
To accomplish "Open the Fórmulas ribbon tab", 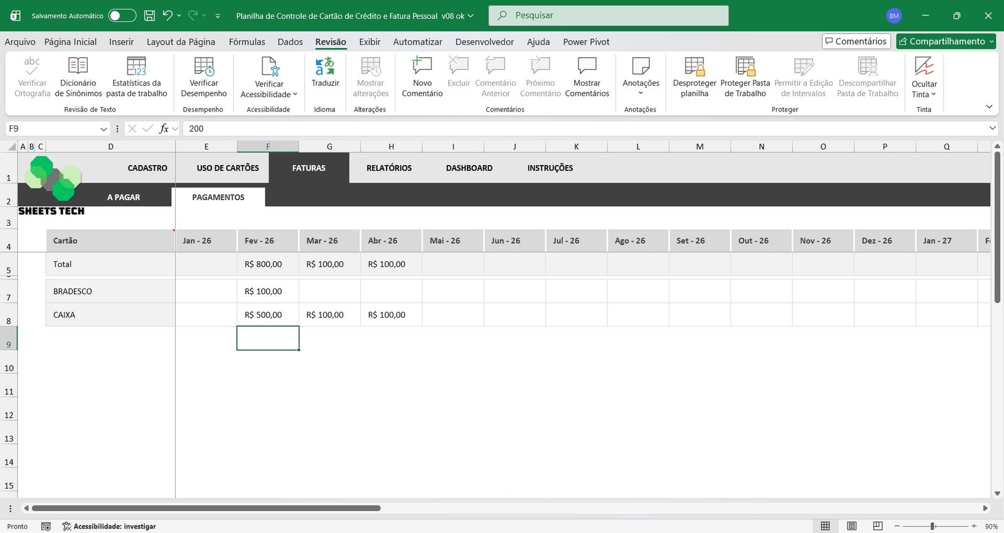I will click(247, 42).
